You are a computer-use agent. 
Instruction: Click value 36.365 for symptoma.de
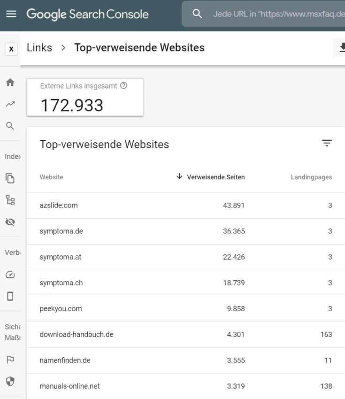point(234,231)
